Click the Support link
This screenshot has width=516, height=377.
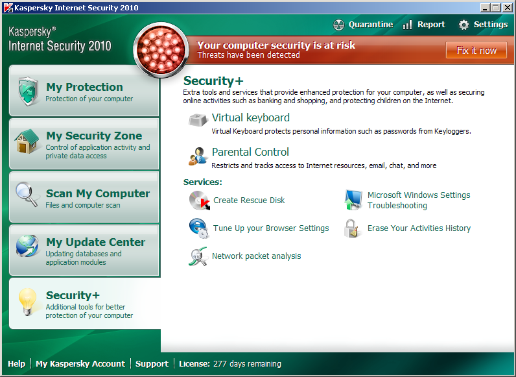pyautogui.click(x=152, y=364)
